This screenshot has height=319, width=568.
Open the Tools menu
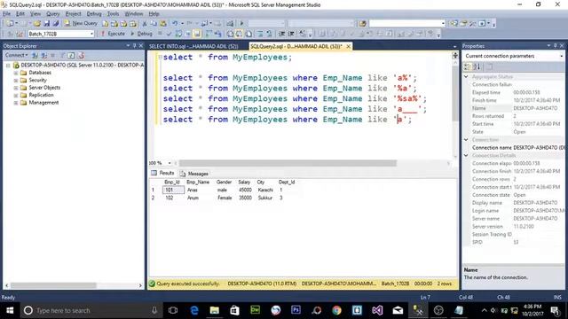click(x=113, y=14)
